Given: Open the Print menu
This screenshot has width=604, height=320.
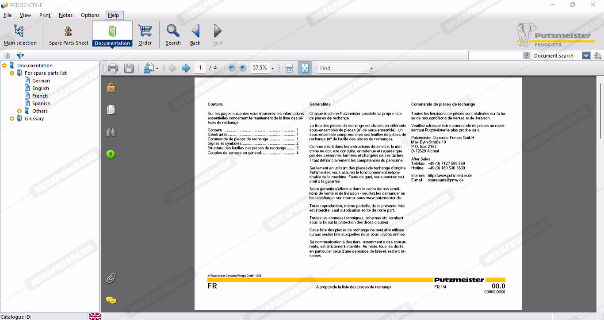Looking at the screenshot, I should coord(45,15).
